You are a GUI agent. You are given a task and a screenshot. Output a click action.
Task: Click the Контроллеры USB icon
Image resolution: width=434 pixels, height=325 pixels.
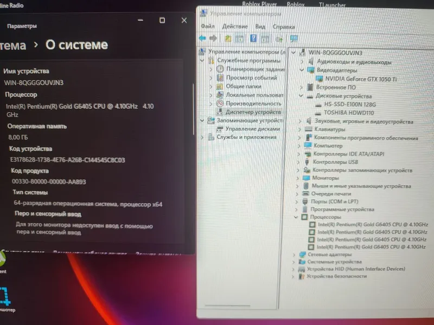[307, 161]
